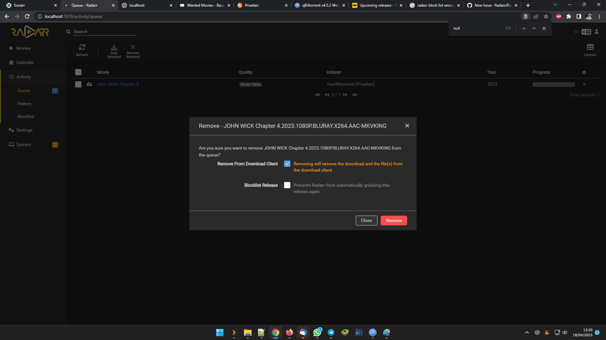Screen dimensions: 606x340
Task: Open the History page in the sidebar
Action: pyautogui.click(x=24, y=104)
